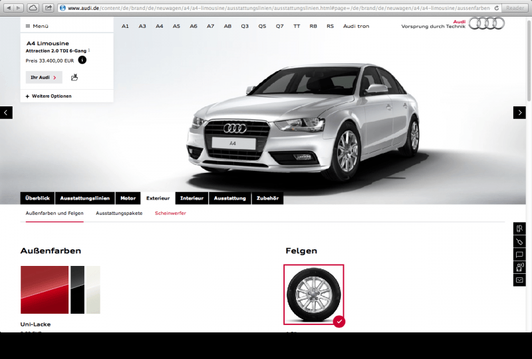The width and height of the screenshot is (532, 359).
Task: Switch to the Motor tab
Action: pos(128,198)
